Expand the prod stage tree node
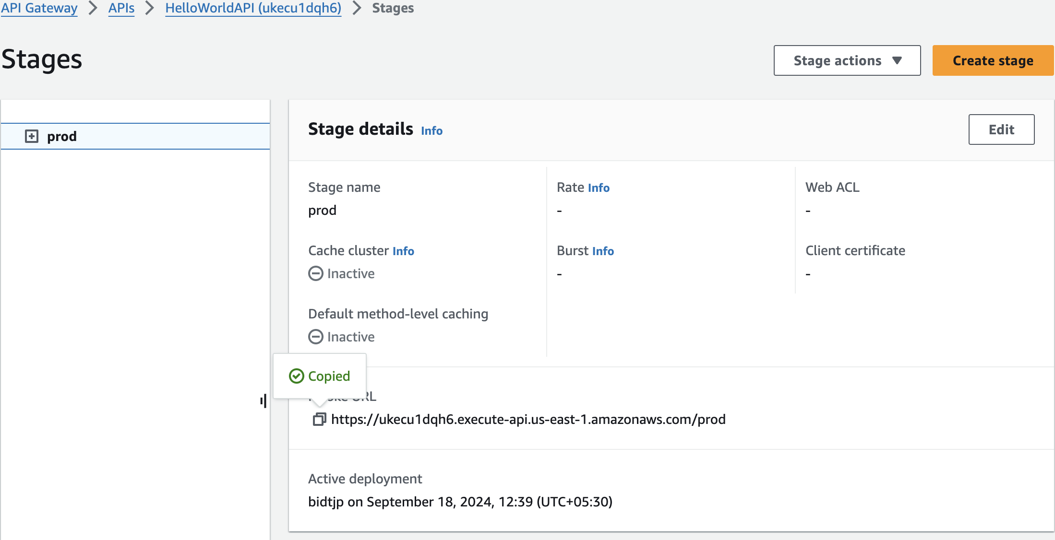 pos(32,136)
